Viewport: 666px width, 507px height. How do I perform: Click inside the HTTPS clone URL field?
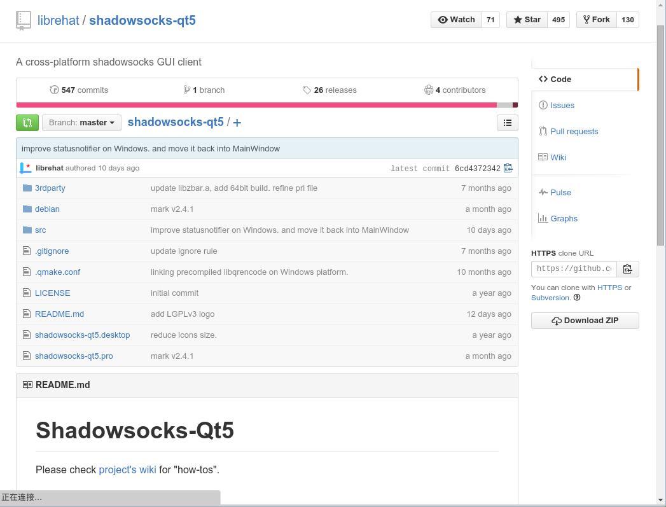coord(574,269)
